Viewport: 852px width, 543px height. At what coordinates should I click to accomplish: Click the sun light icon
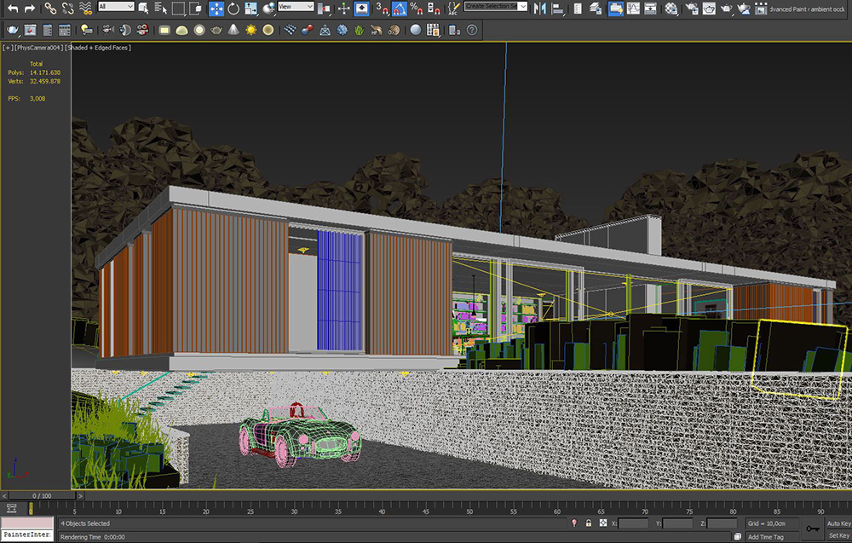250,30
